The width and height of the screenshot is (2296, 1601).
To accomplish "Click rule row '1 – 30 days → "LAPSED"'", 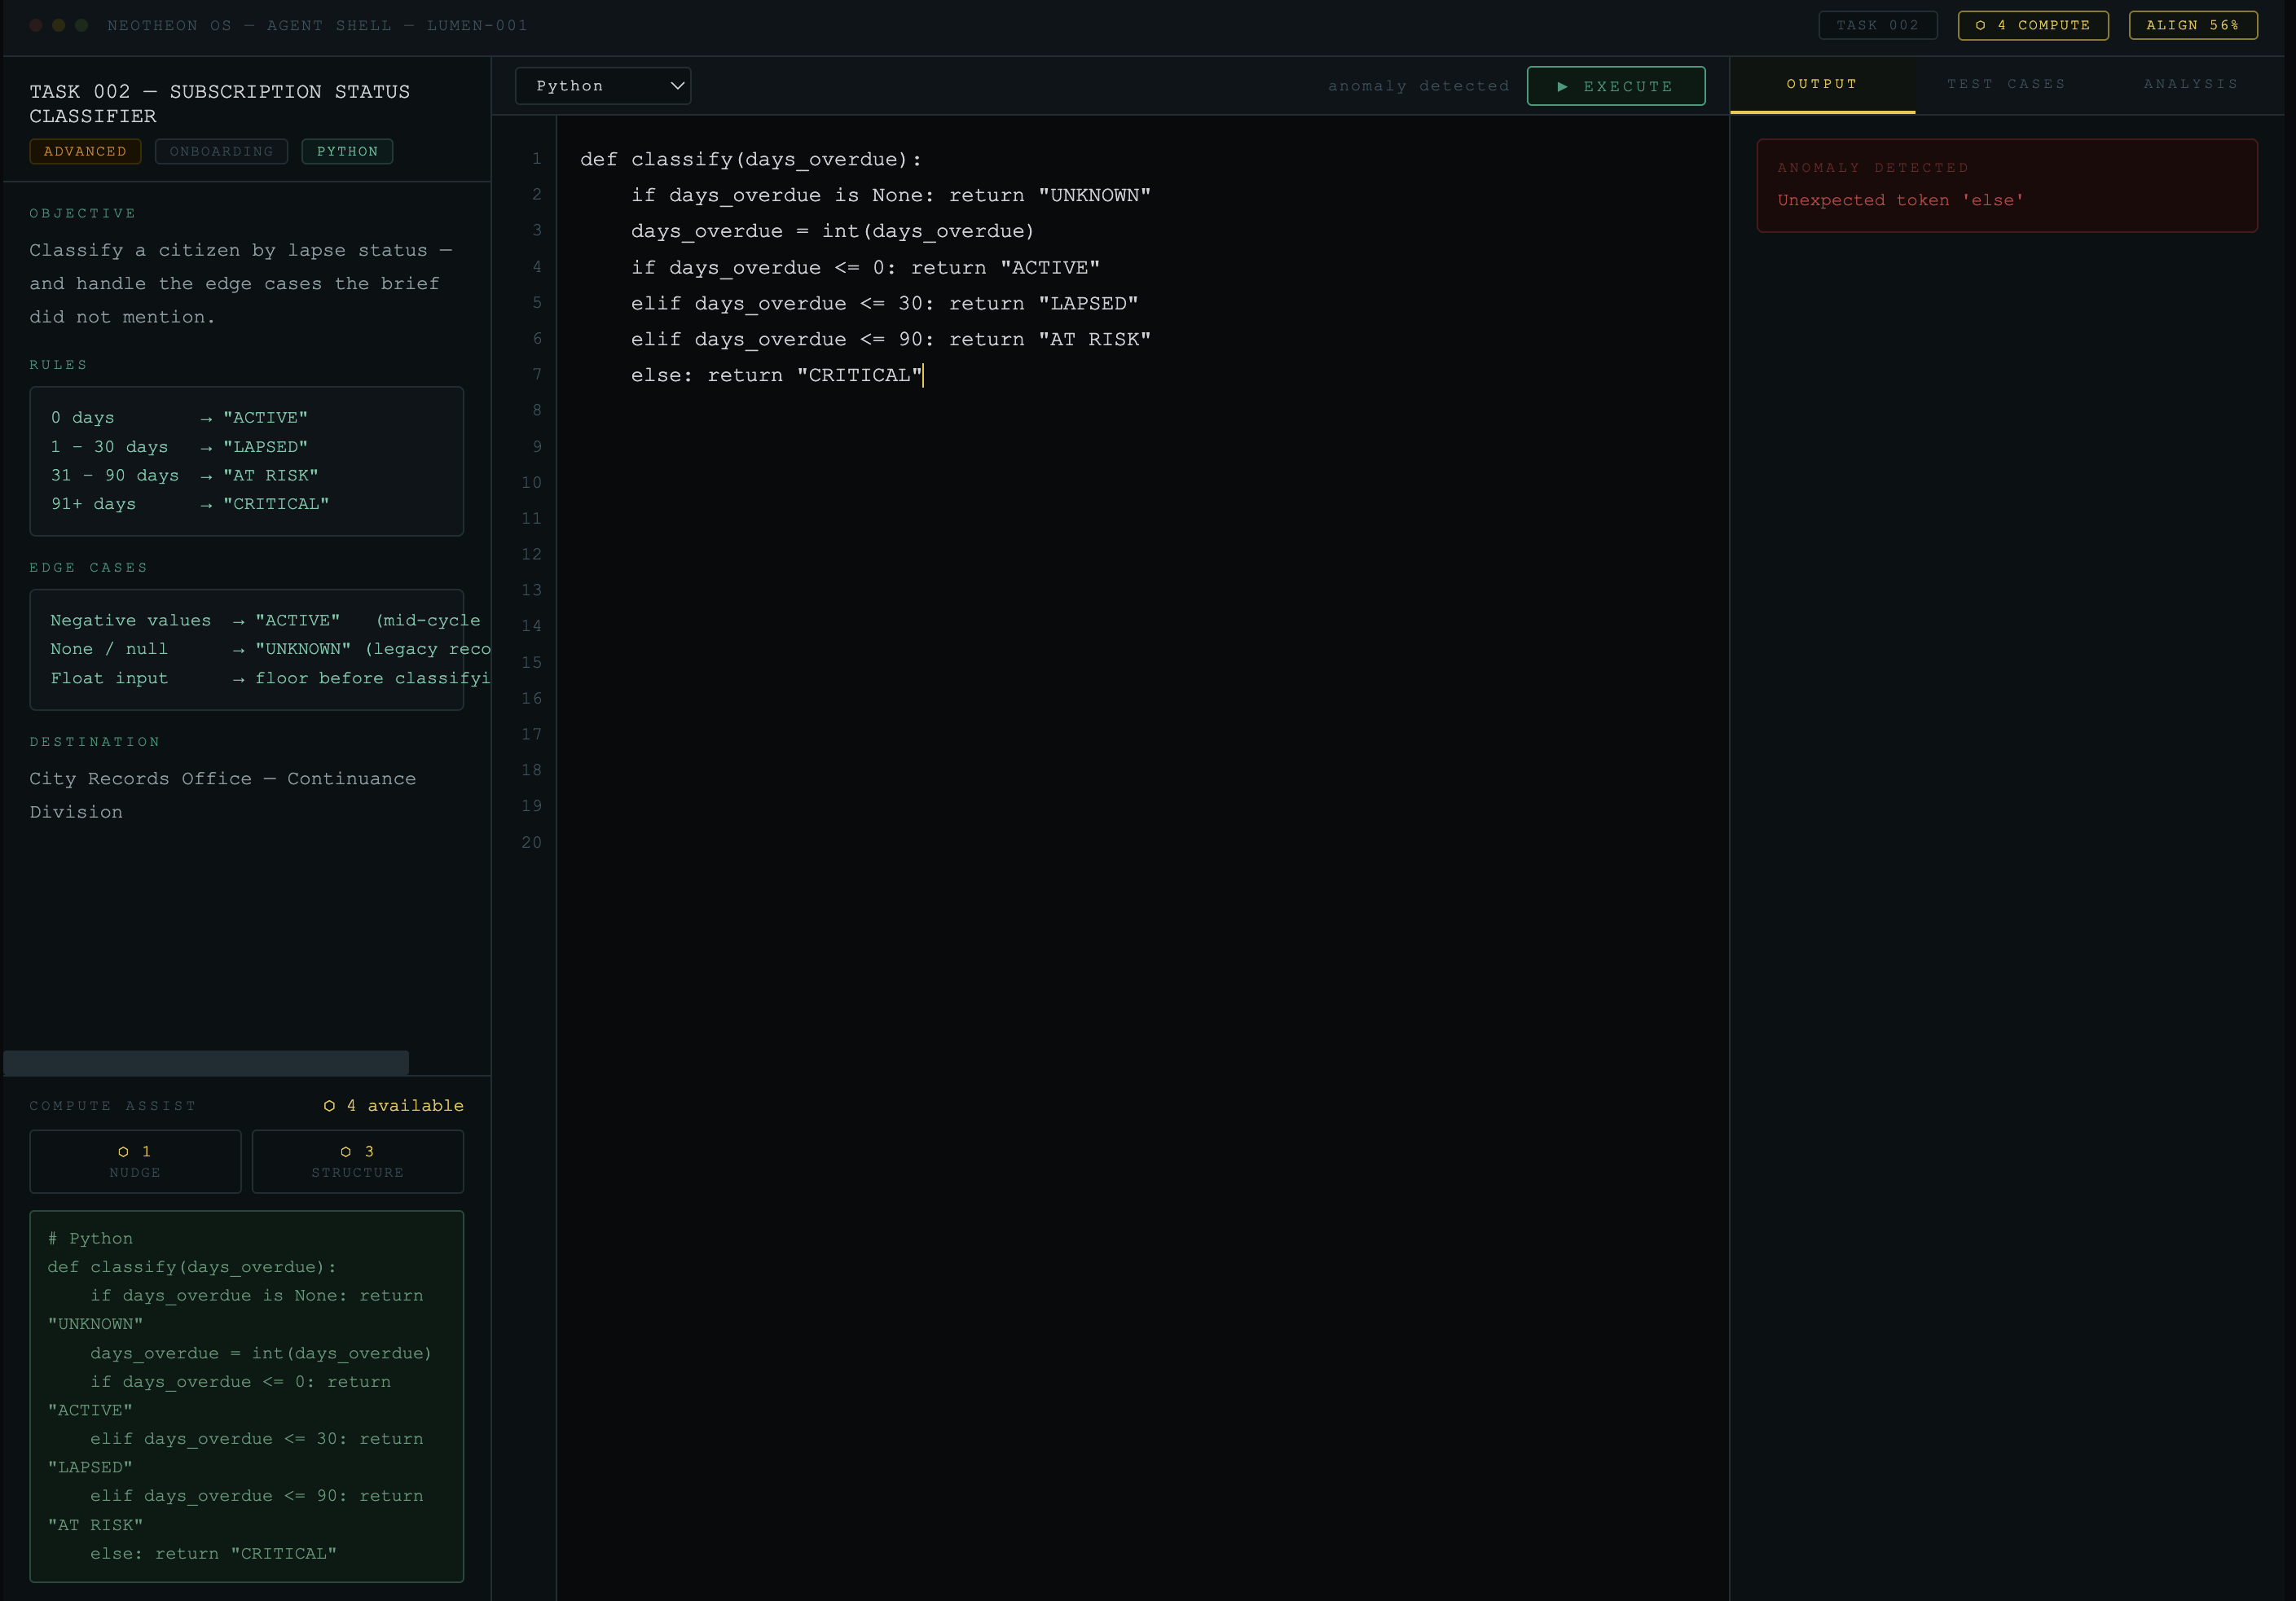I will [179, 447].
